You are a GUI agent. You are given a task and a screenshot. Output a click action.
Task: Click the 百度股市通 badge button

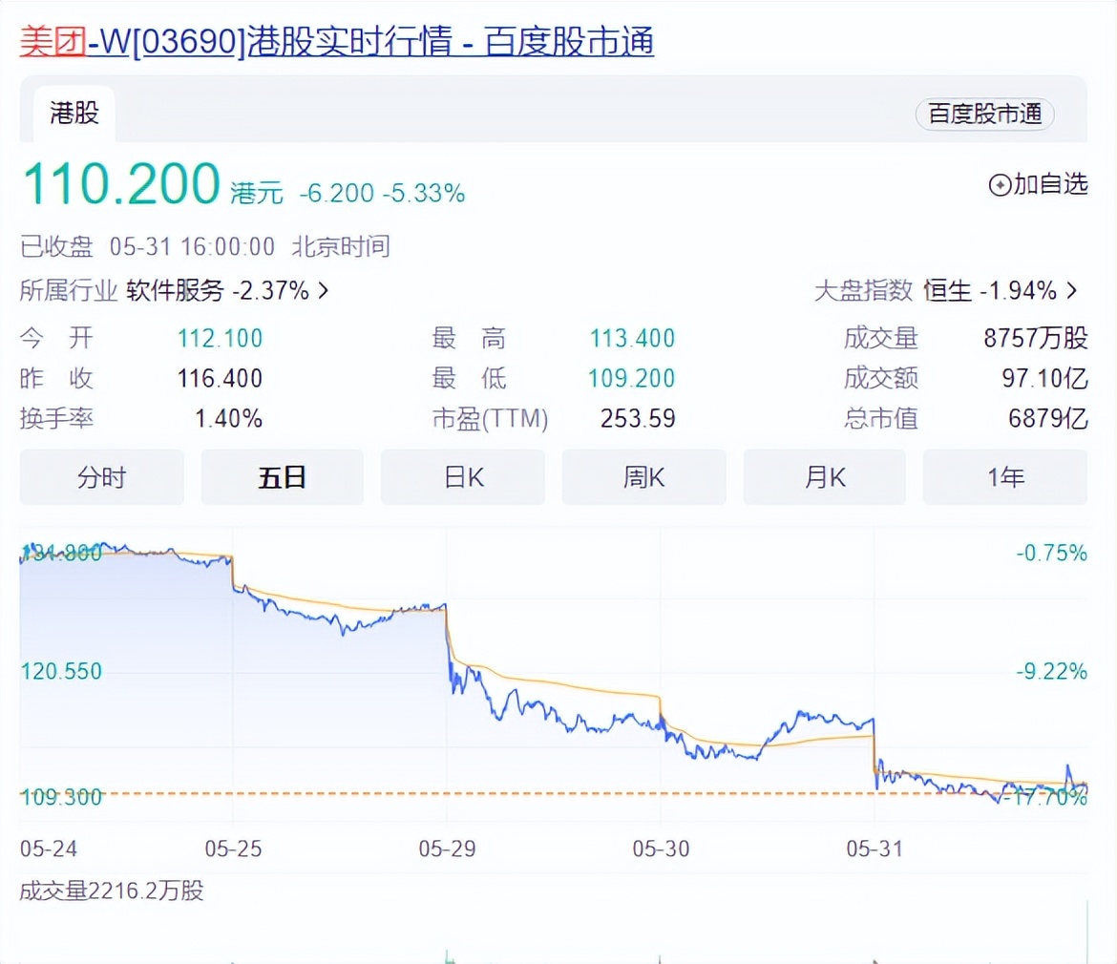(x=984, y=115)
